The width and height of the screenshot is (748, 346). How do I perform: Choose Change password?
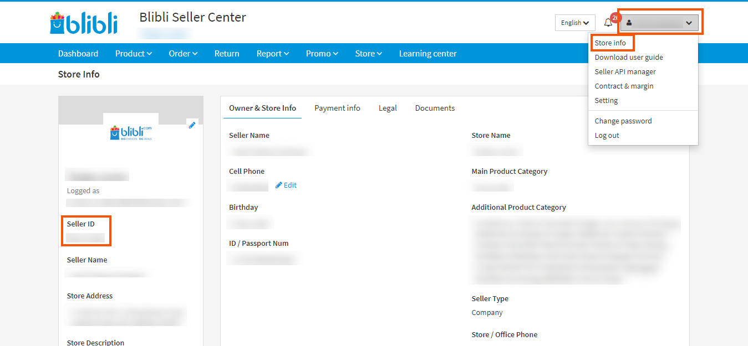623,121
